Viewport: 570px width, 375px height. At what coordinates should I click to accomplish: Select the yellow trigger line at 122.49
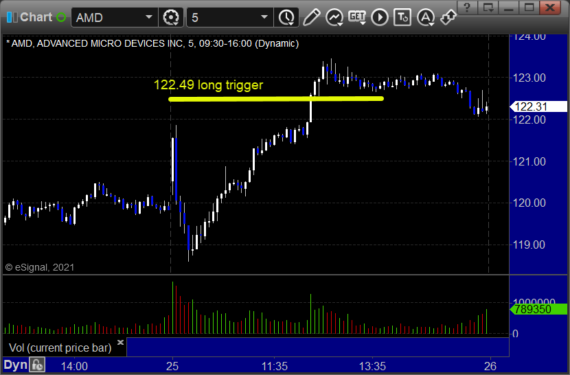point(276,99)
